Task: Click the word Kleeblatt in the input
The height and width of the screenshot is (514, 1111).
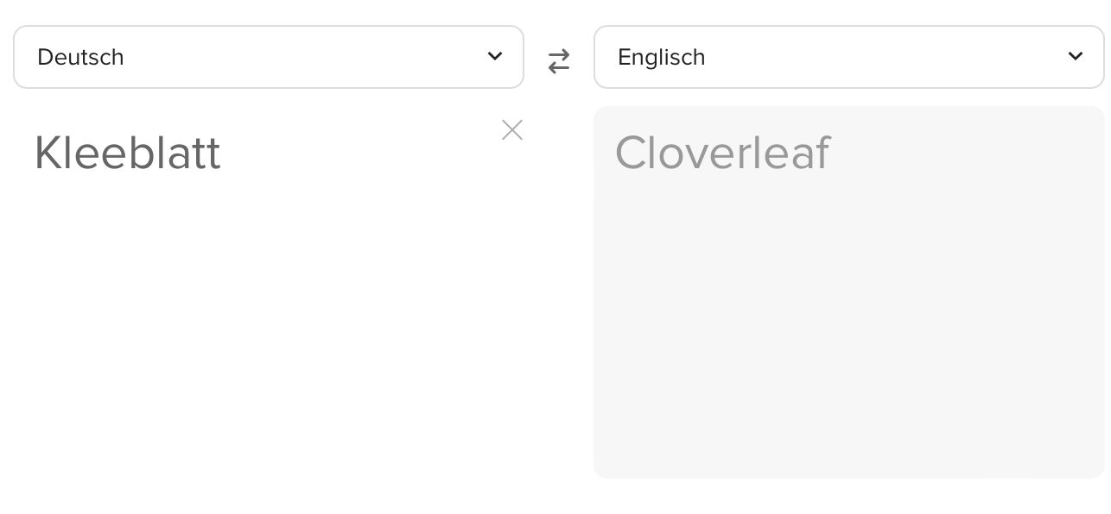Action: pos(127,154)
